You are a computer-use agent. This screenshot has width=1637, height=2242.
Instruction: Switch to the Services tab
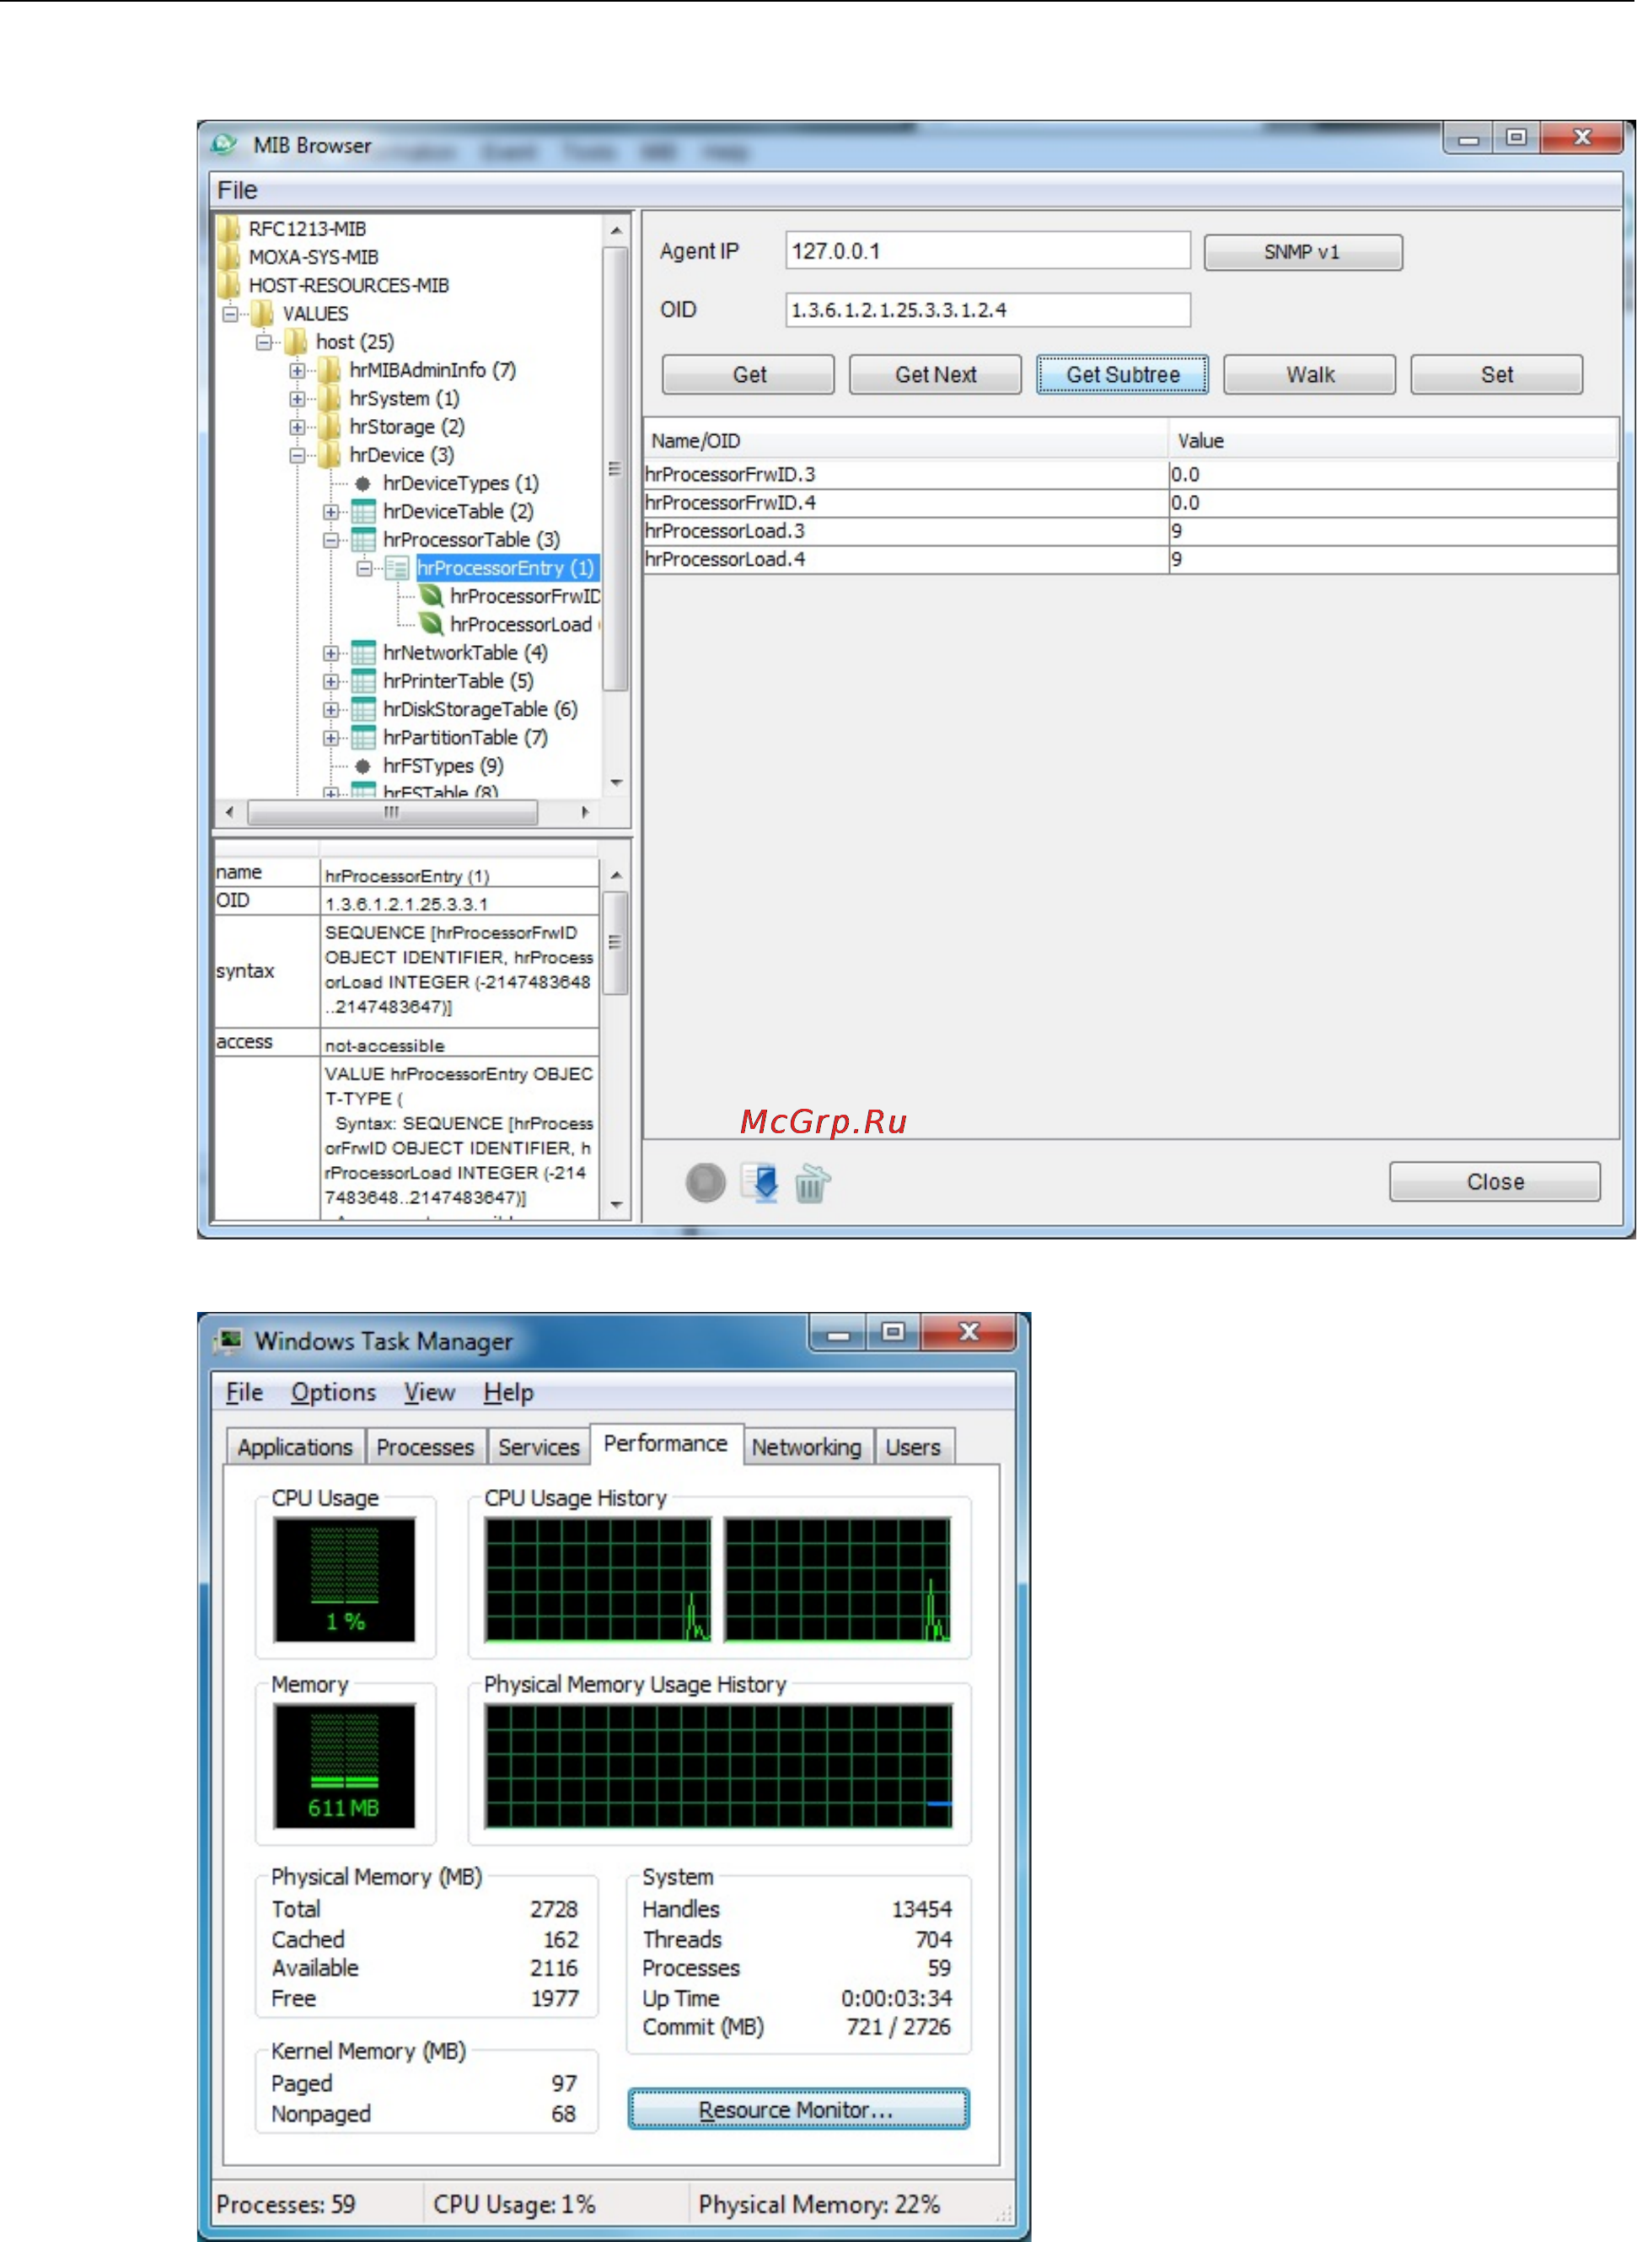538,1447
